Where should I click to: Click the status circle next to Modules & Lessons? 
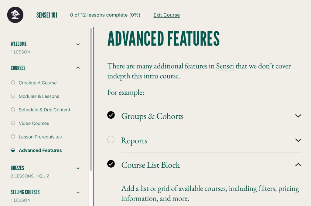pos(13,96)
